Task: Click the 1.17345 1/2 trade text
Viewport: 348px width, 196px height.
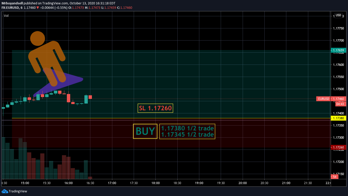Action: 187,135
